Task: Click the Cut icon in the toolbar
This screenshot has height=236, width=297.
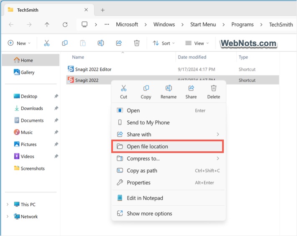Action: click(46, 43)
